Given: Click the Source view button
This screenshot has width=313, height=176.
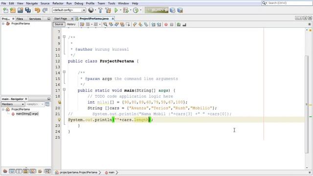Looking at the screenshot, I should tap(59, 24).
